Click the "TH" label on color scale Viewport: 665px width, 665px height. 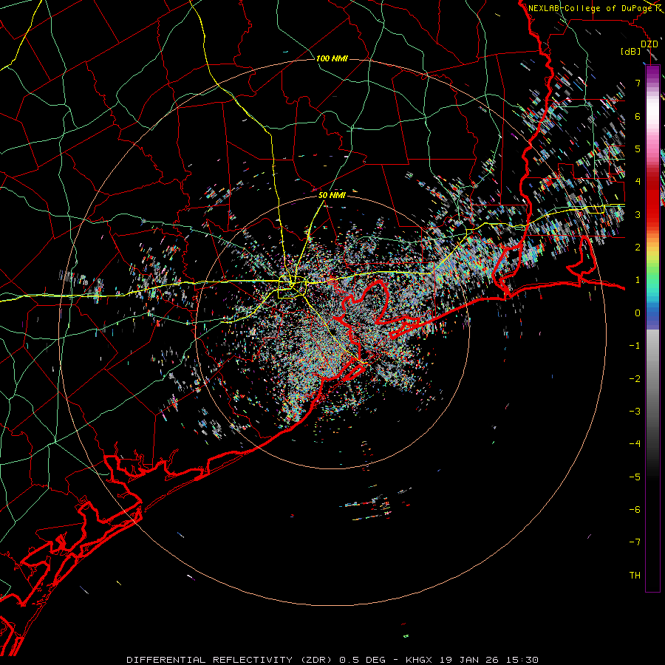tap(635, 576)
